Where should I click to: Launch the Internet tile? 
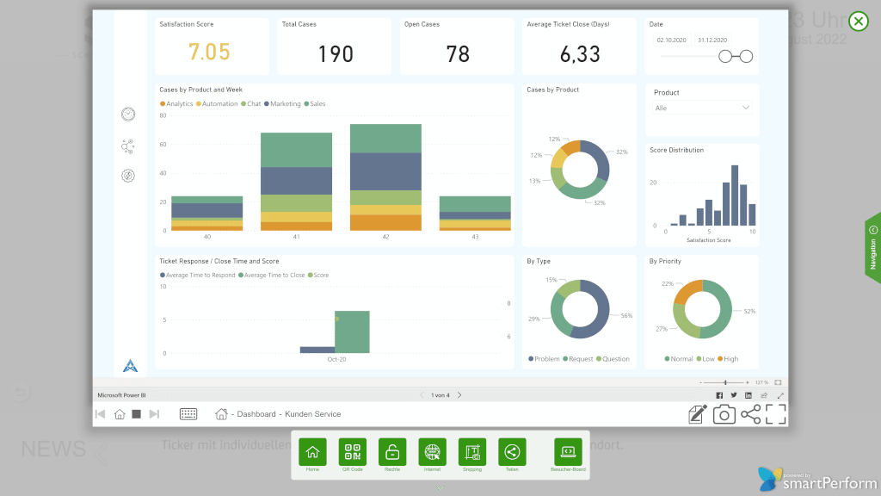pyautogui.click(x=432, y=452)
